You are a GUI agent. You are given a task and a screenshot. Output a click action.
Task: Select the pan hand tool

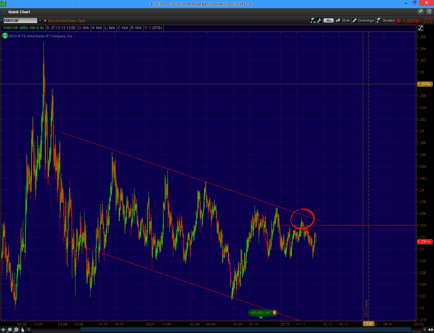pyautogui.click(x=23, y=330)
